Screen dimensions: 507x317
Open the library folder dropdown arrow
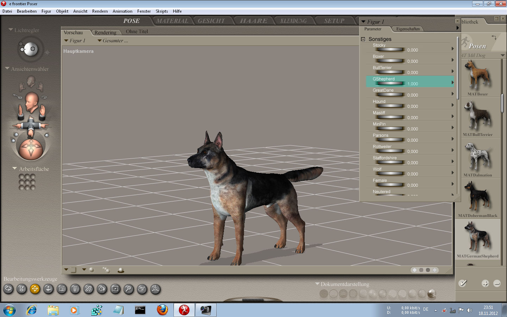click(503, 55)
